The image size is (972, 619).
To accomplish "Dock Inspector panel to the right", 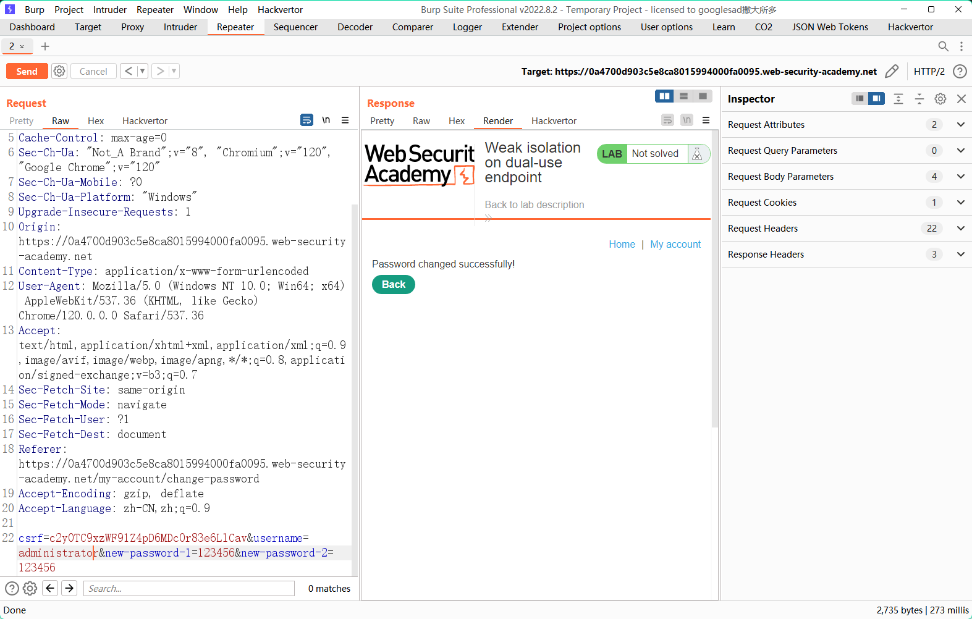I will coord(876,98).
